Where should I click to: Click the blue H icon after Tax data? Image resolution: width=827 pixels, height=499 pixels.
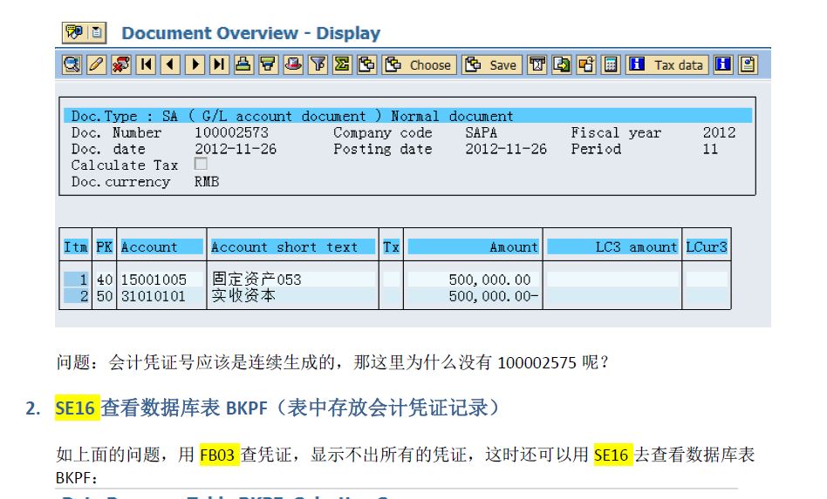(x=723, y=64)
